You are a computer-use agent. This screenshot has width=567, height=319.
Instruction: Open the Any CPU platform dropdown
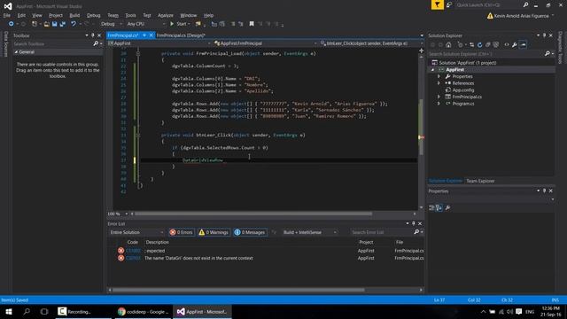[146, 24]
